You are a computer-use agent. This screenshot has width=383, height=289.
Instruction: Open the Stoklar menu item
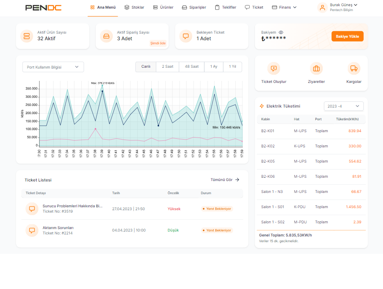click(134, 7)
